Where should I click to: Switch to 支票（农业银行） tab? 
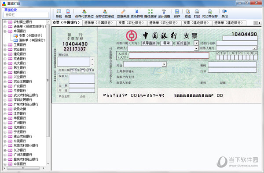(x=132, y=23)
